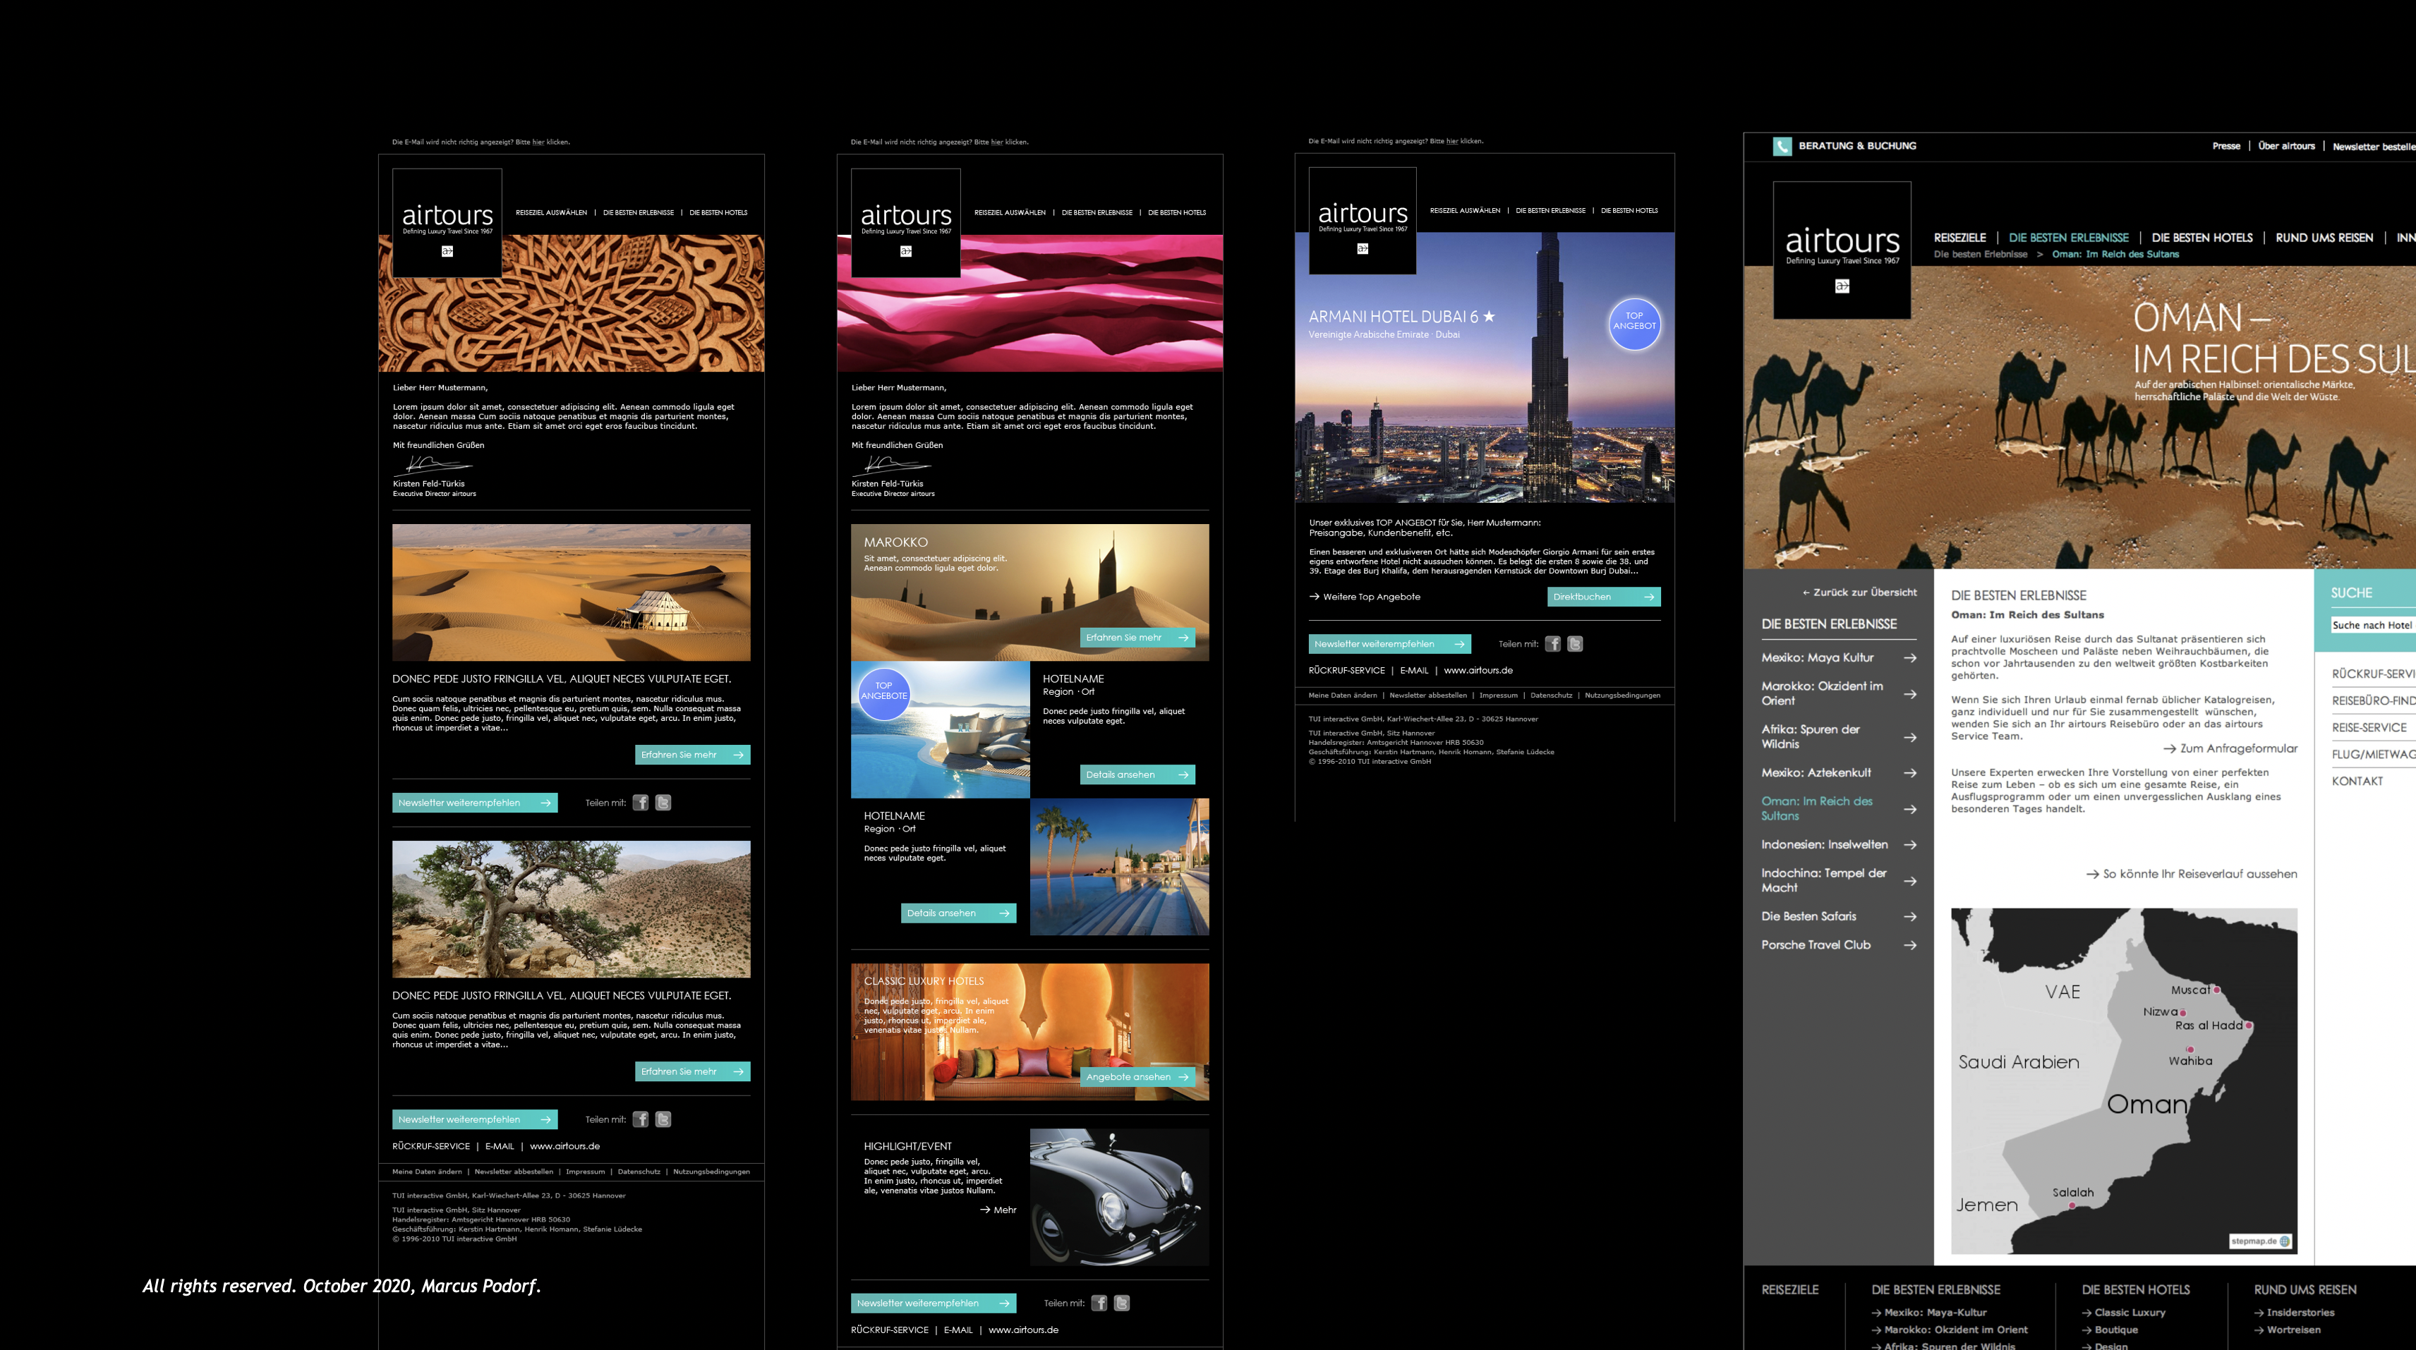Select DIE BESTEN HOTELS in pink-header newsletter

coord(1177,213)
